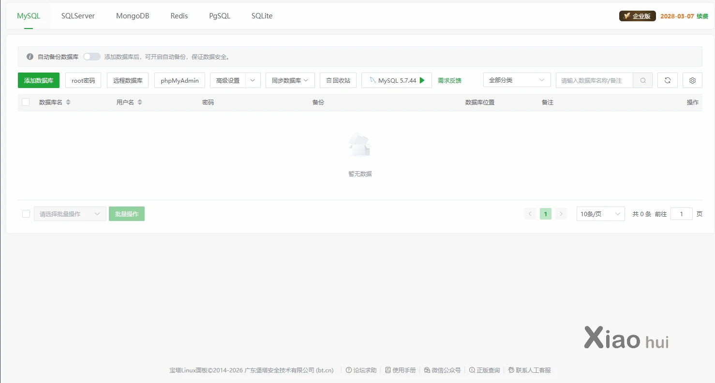Check the select-all checkbox in table header
Screen dimensions: 715x383
26,102
